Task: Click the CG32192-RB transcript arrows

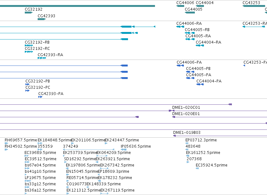Action: point(29,45)
